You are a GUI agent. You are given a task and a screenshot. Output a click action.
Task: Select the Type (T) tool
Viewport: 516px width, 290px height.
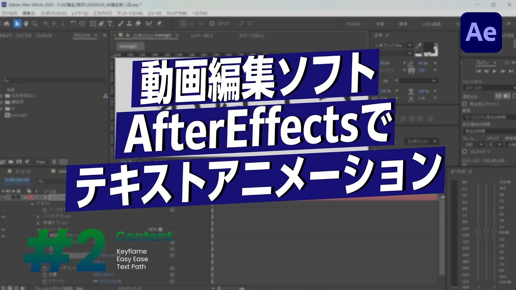pos(110,23)
